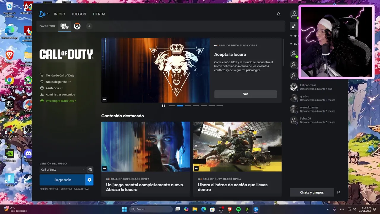Click the video icon on Black Ops 7 card
Image resolution: width=380 pixels, height=214 pixels.
click(104, 169)
